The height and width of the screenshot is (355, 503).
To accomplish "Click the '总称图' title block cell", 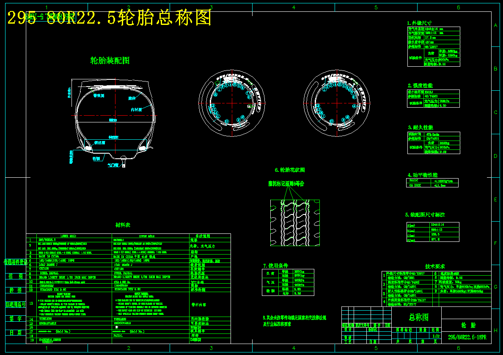I will (x=419, y=317).
